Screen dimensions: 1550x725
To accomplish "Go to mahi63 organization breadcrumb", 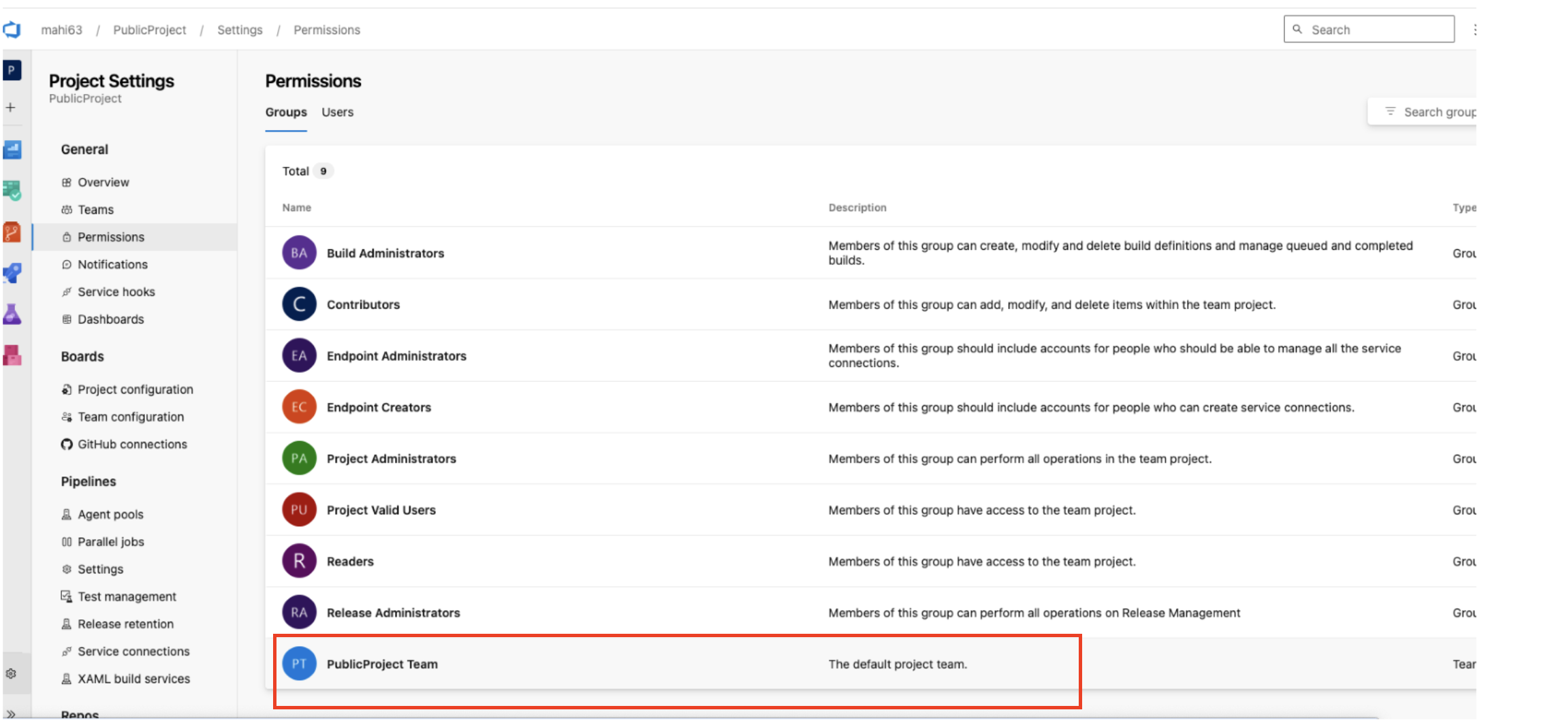I will point(61,30).
